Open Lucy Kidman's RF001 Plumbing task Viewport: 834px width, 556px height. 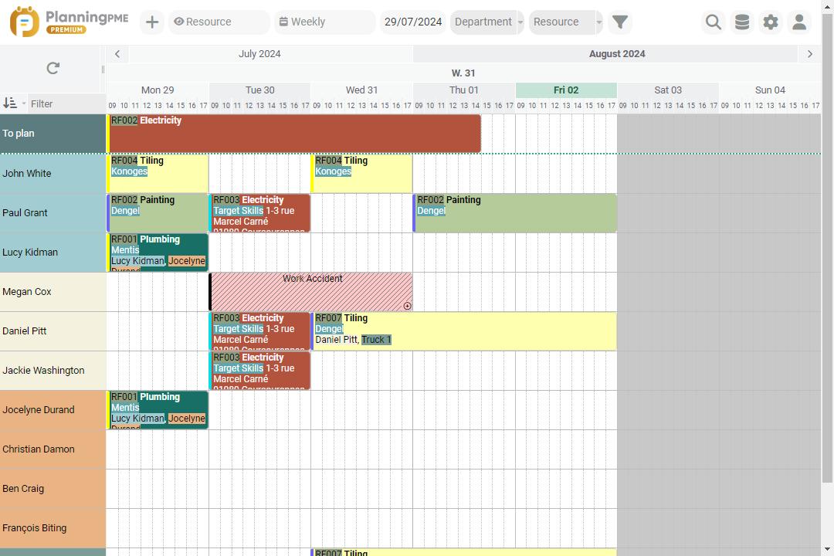(x=158, y=253)
